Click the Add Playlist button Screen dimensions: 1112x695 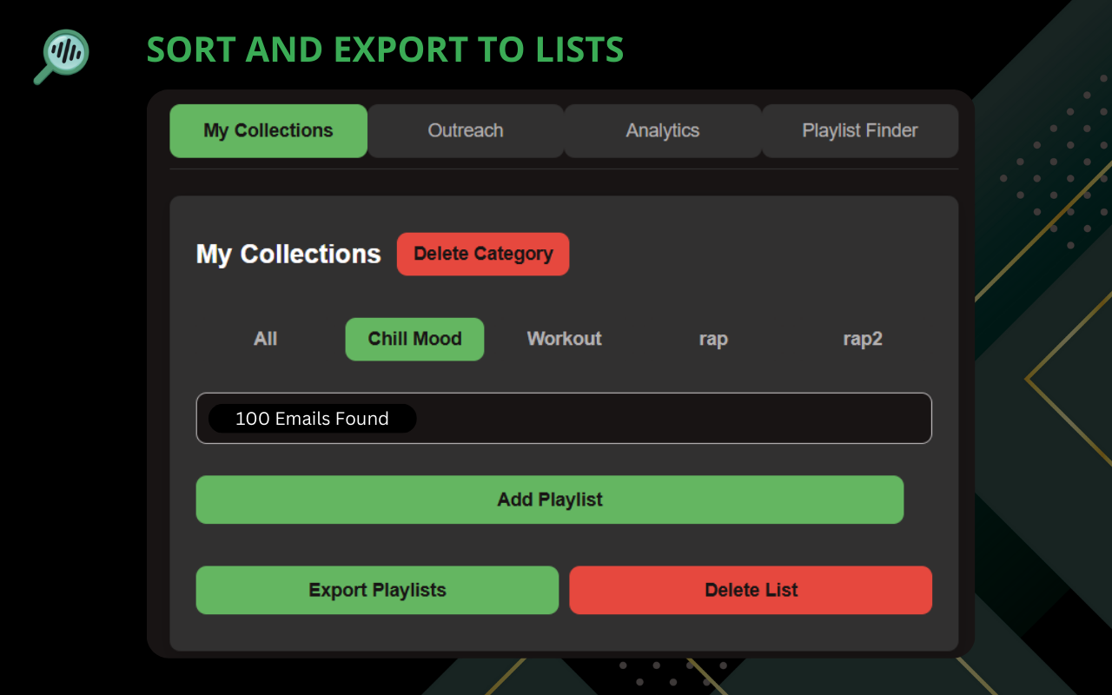coord(550,500)
